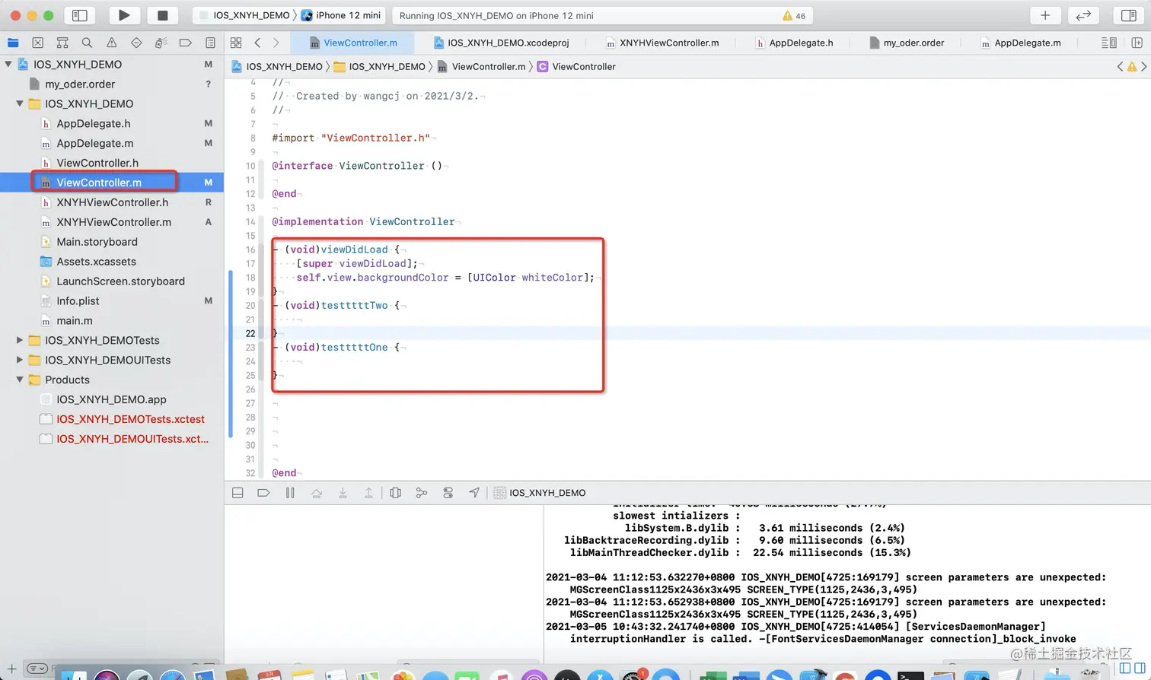This screenshot has width=1151, height=680.
Task: Show the Symbol navigator
Action: pos(62,43)
